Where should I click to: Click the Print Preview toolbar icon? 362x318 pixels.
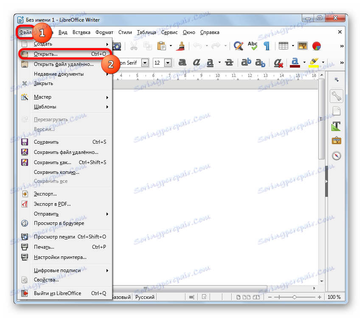pos(117,46)
